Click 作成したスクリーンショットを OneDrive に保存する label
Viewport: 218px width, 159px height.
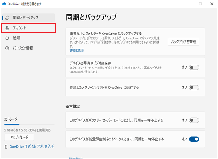104,88
